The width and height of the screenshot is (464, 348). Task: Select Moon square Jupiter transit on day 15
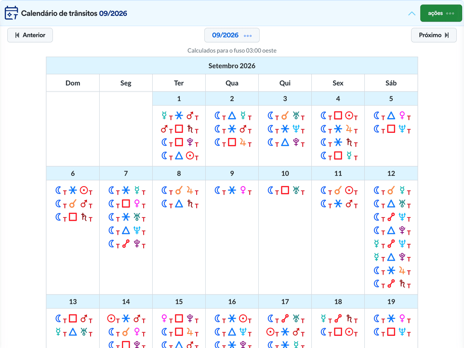point(179,332)
